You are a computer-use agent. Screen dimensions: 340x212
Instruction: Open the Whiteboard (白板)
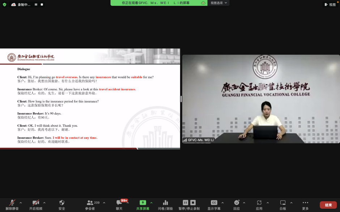283,203
